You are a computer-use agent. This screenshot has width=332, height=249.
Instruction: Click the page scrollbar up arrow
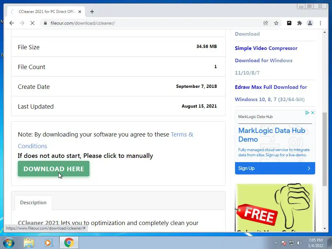click(x=325, y=32)
